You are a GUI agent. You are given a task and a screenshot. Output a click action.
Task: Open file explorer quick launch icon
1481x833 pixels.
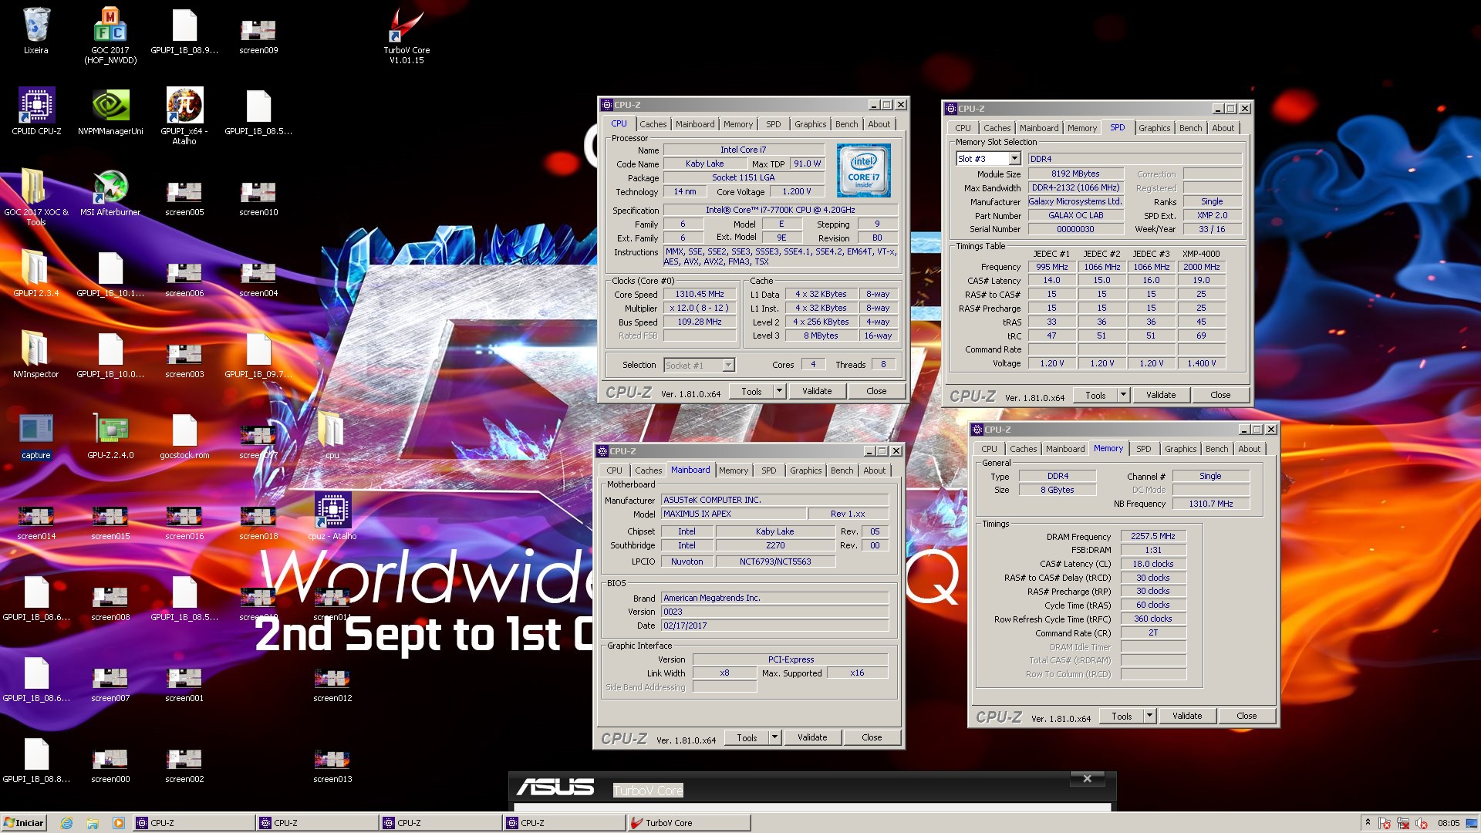coord(93,823)
